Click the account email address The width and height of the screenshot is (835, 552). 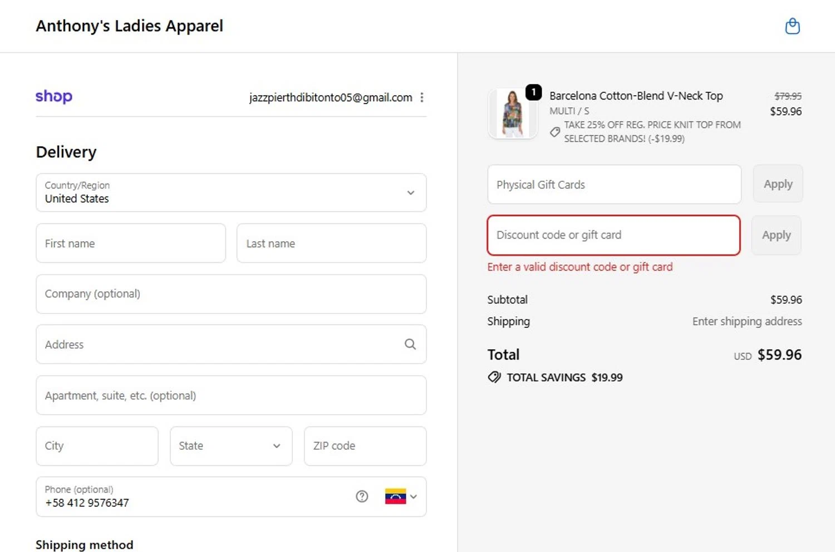331,97
